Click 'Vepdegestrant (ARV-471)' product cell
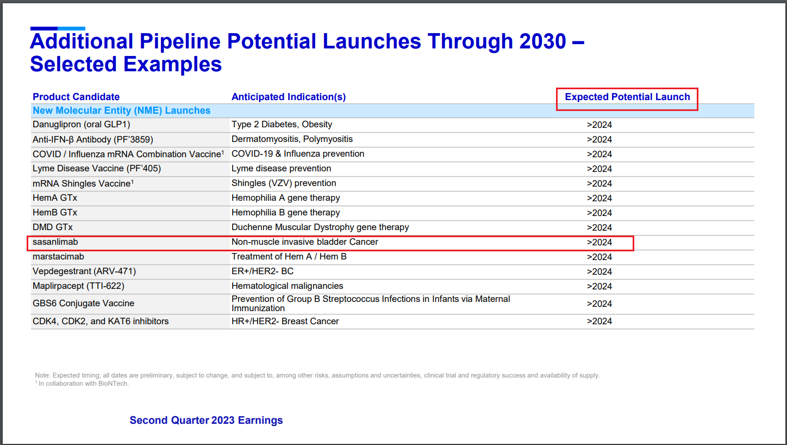 pyautogui.click(x=84, y=271)
